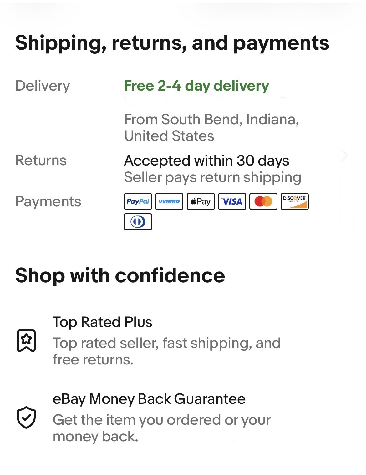Screen dimensions: 366x475
Task: Tap the PayPal payment icon
Action: click(x=138, y=201)
